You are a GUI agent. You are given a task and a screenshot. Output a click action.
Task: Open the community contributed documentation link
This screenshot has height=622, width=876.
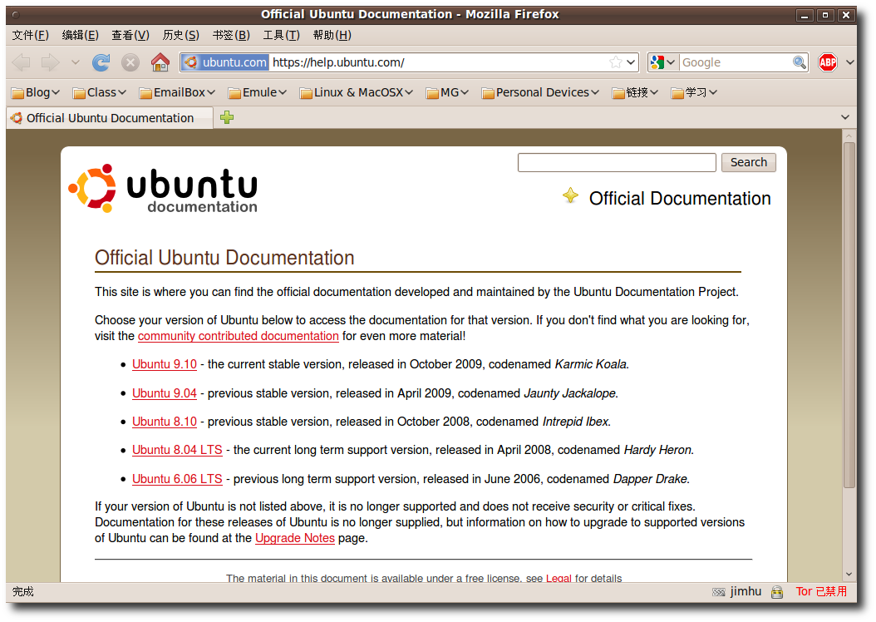point(238,336)
